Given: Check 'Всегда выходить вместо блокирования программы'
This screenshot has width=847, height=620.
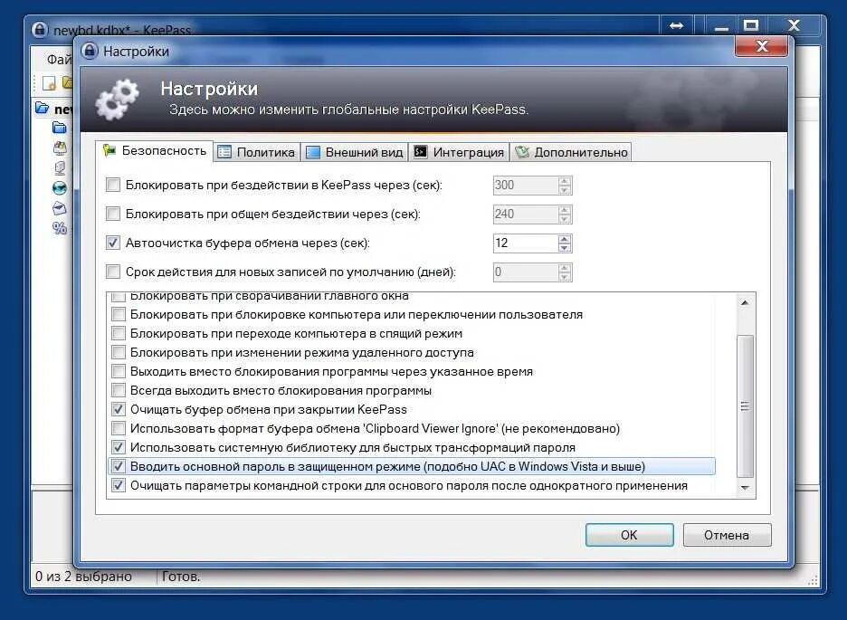Looking at the screenshot, I should pos(119,390).
